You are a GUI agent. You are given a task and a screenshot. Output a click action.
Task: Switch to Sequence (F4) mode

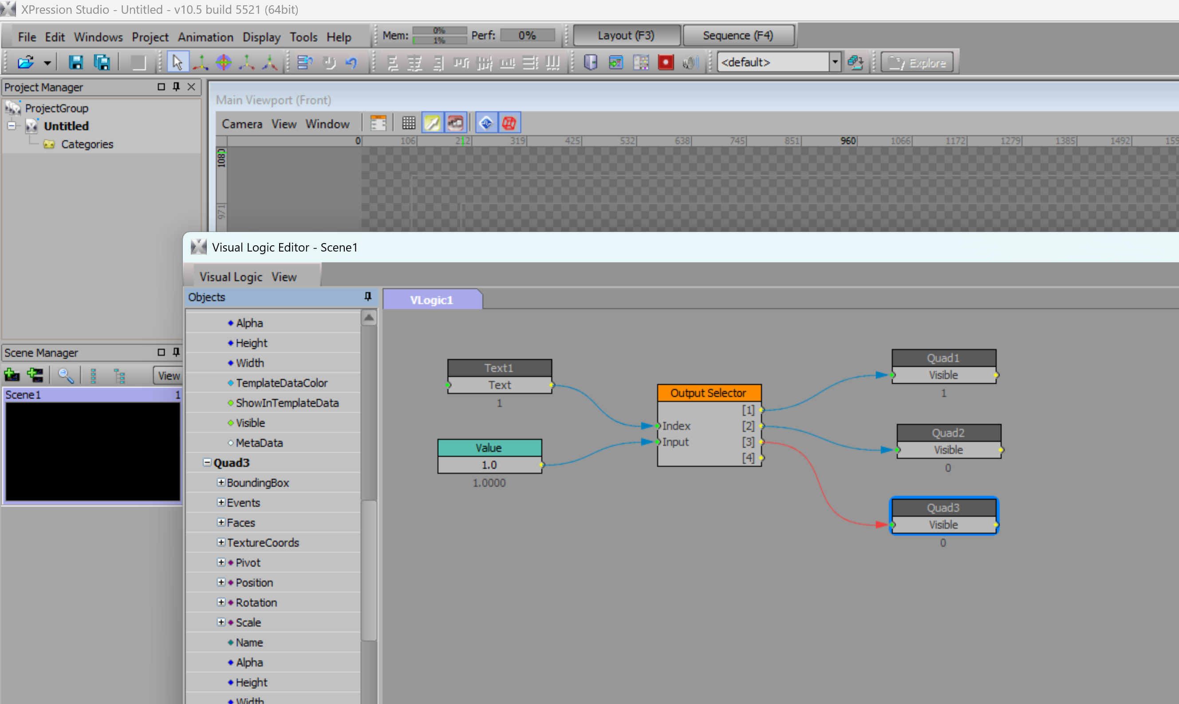[x=738, y=35]
